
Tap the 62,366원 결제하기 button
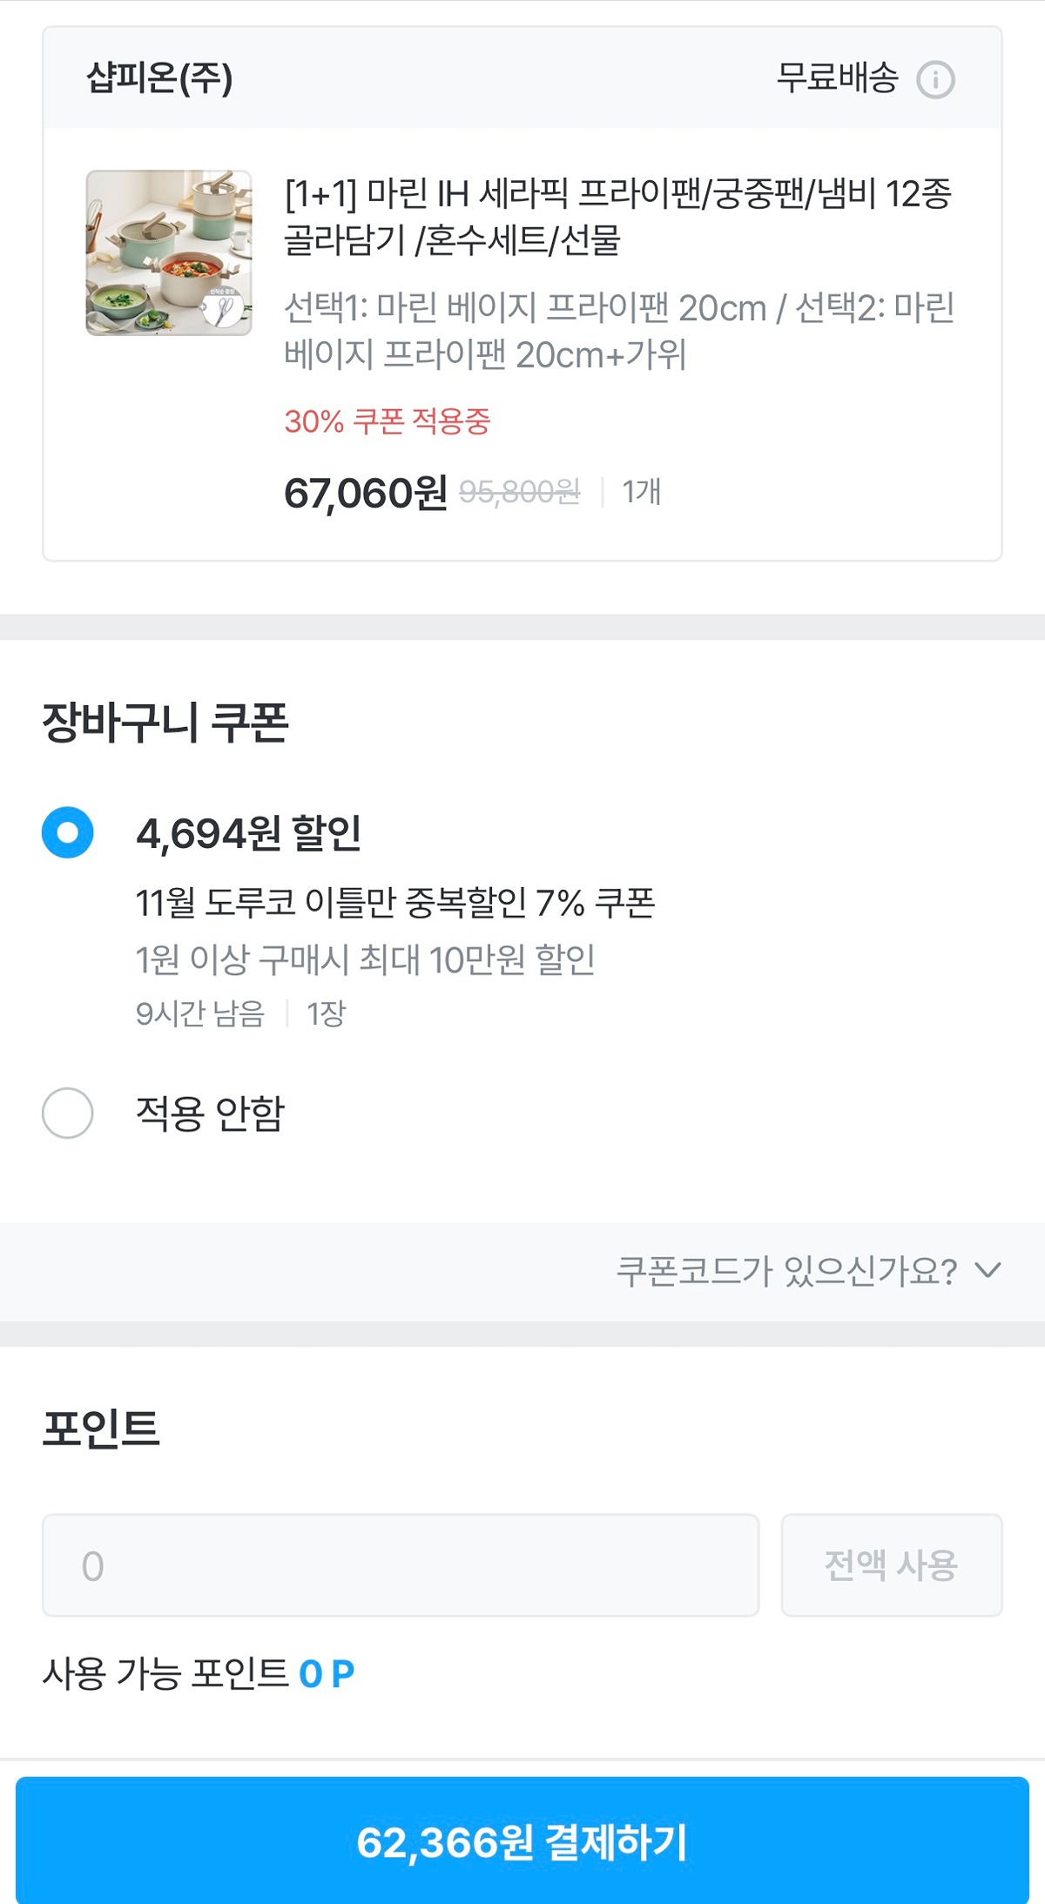click(x=522, y=1842)
